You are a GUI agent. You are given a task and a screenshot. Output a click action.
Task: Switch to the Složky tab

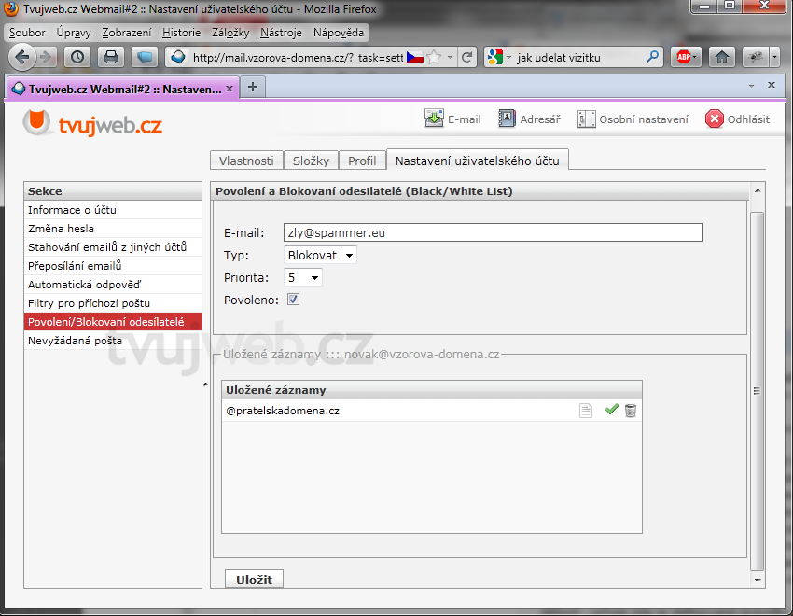[x=311, y=161]
